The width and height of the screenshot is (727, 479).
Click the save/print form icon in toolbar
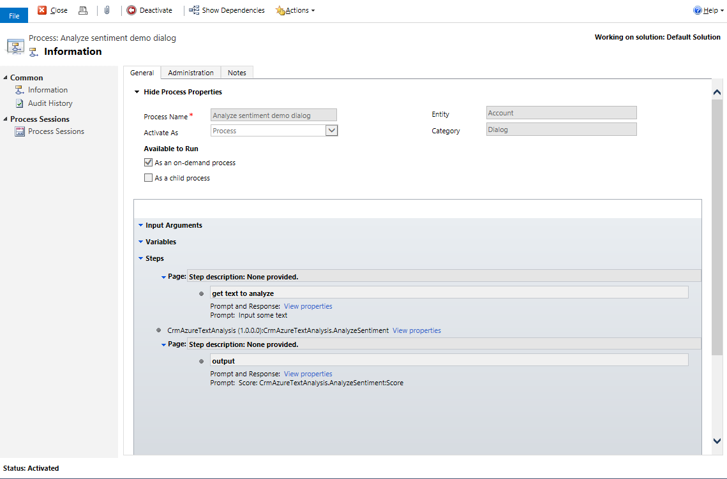point(83,10)
